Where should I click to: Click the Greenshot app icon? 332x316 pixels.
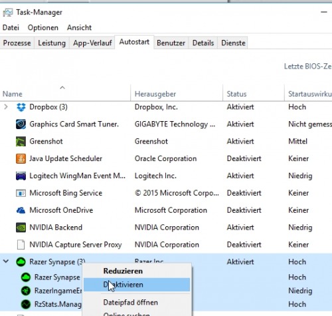click(x=21, y=142)
